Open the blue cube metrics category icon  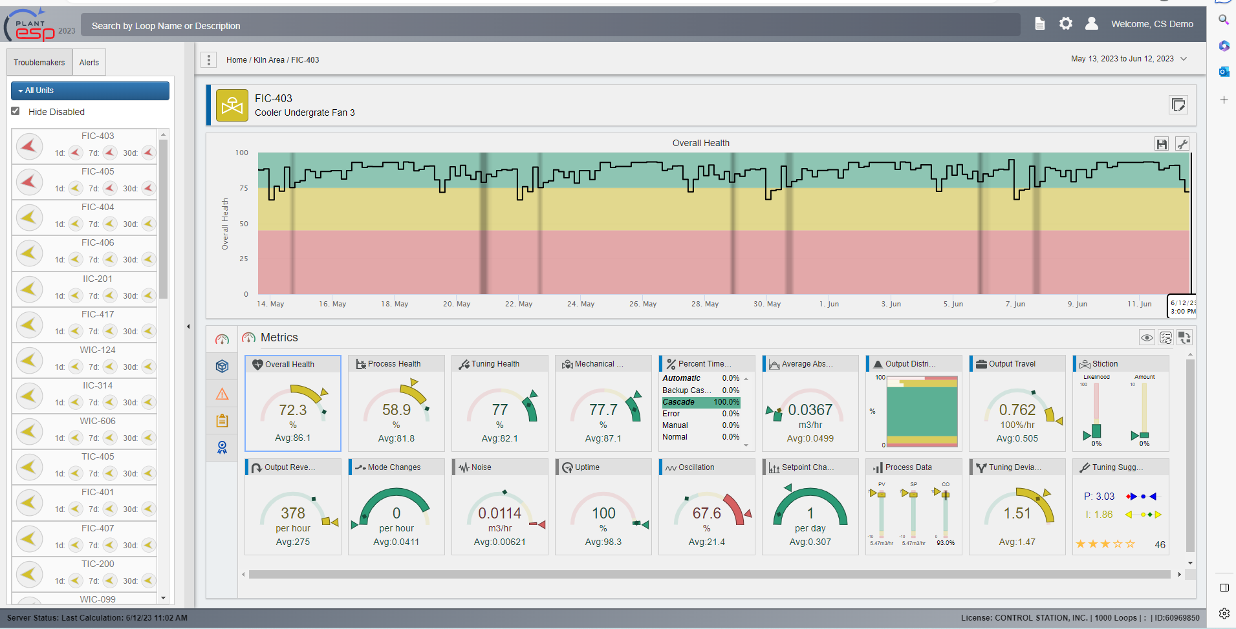pos(222,366)
